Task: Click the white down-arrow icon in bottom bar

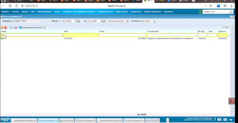Action: (231, 120)
